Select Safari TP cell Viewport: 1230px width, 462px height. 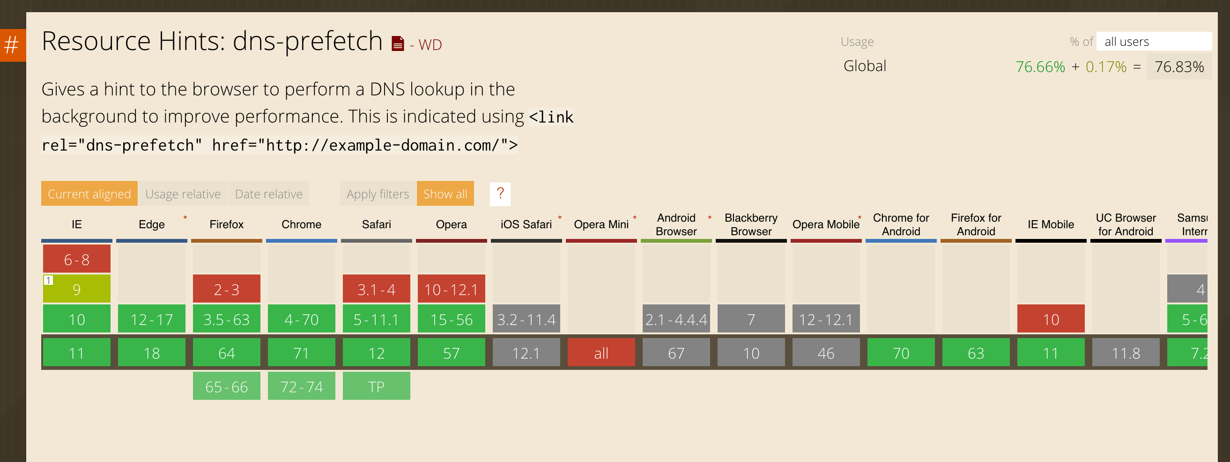[x=377, y=386]
